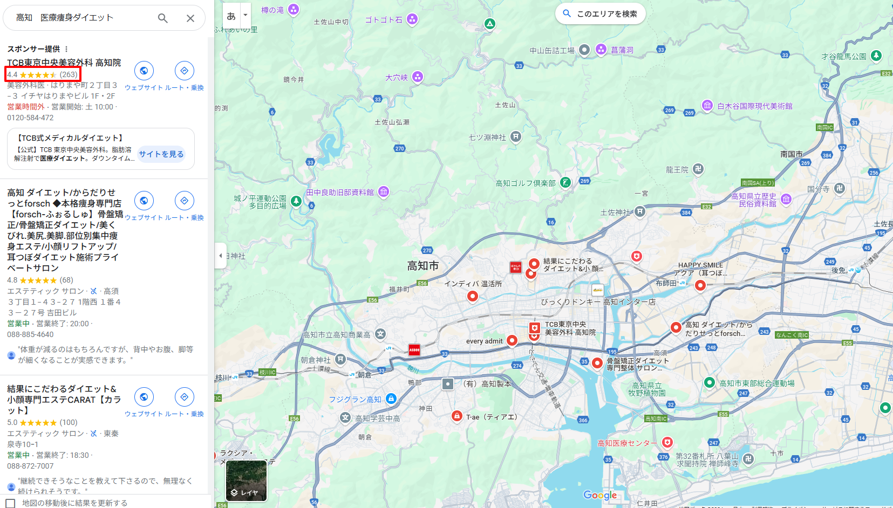Select the 高知 ダイエット/からだりせっとforsch pin
The width and height of the screenshot is (893, 508).
click(x=676, y=327)
